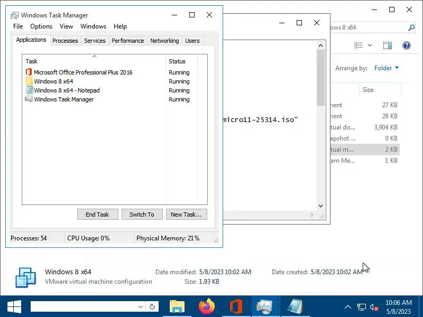Click the End Task button
The height and width of the screenshot is (317, 423).
(98, 215)
